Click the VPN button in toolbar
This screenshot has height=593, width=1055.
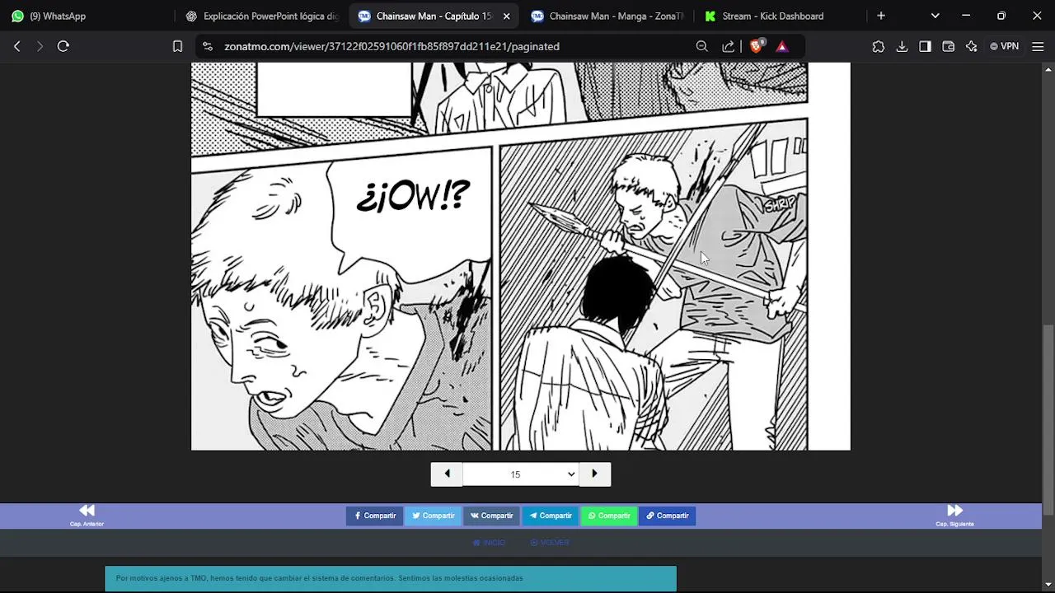point(1004,47)
